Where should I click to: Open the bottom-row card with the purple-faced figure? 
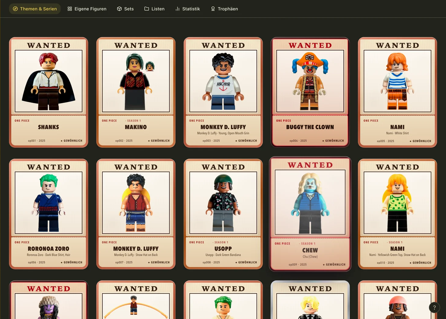pos(49,300)
